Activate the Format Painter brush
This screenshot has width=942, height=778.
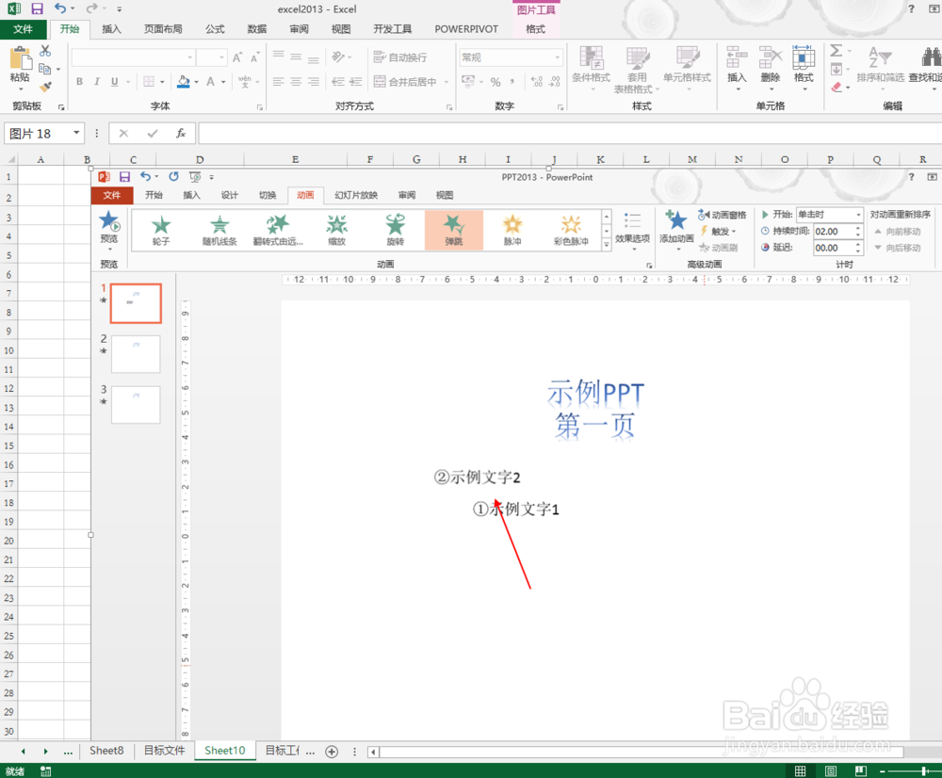point(45,87)
